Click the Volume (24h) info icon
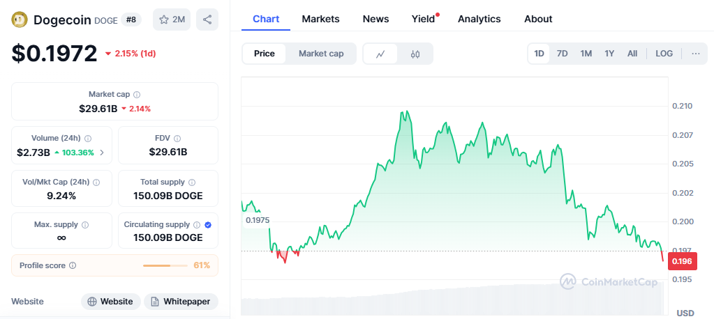 click(x=88, y=139)
